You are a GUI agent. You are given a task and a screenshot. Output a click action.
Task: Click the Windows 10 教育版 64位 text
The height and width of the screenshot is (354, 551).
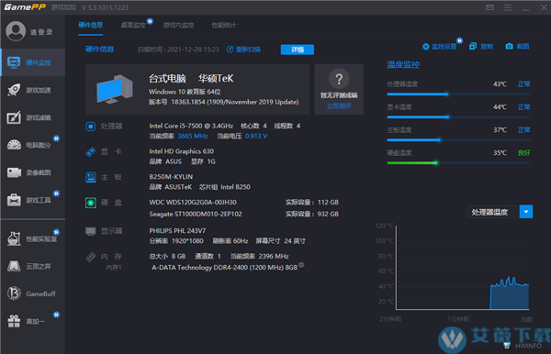(x=185, y=92)
